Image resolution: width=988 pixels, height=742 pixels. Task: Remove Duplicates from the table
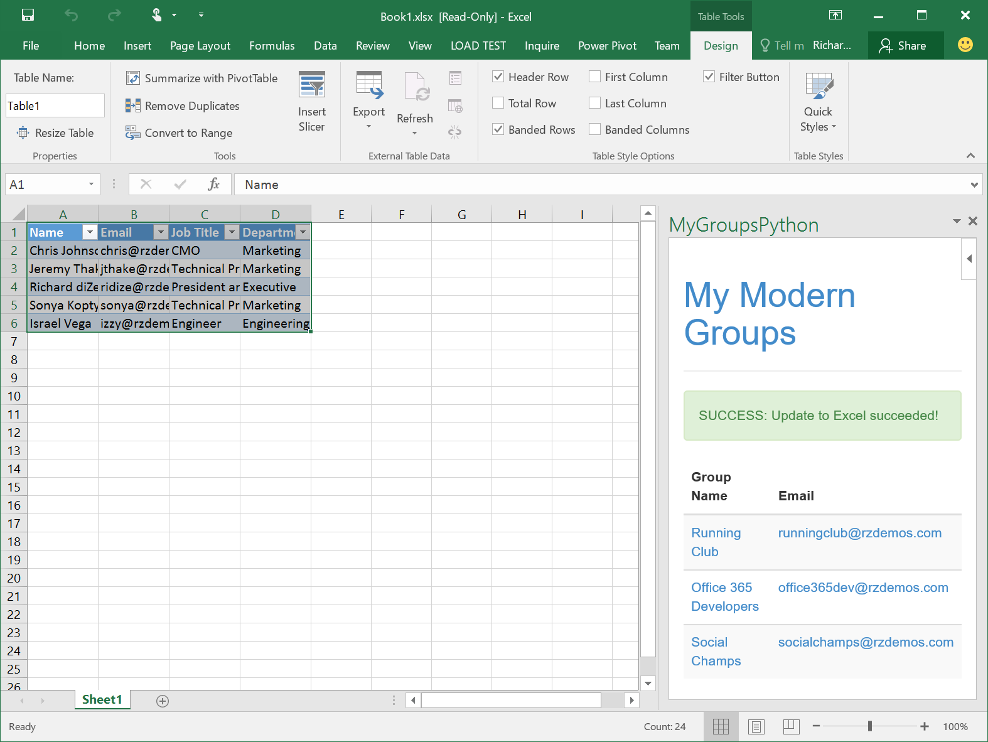click(183, 105)
